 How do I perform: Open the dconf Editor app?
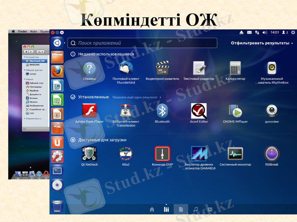[x=199, y=111]
